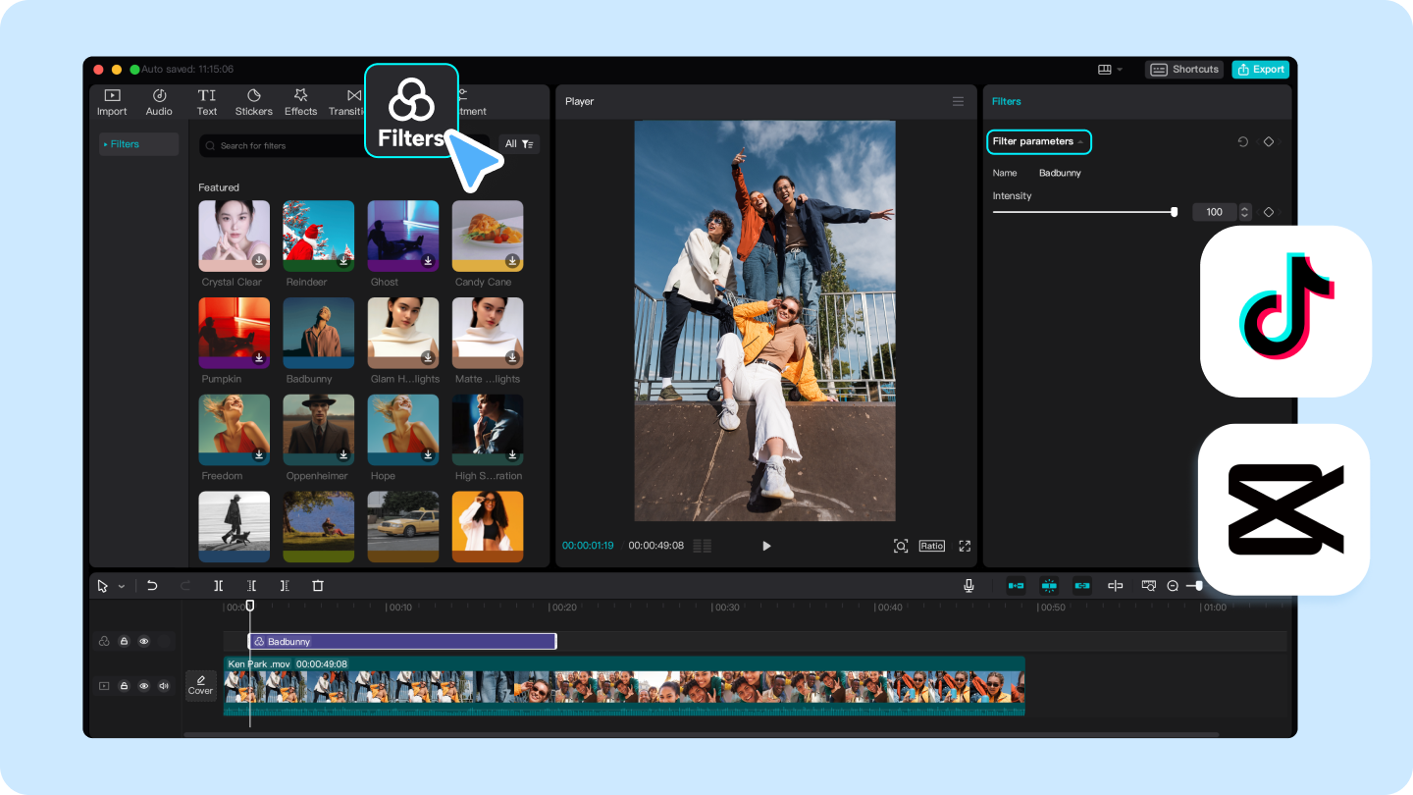Viewport: 1413px width, 795px height.
Task: Open the layout dropdown next to Shortcuts
Action: 1111,70
